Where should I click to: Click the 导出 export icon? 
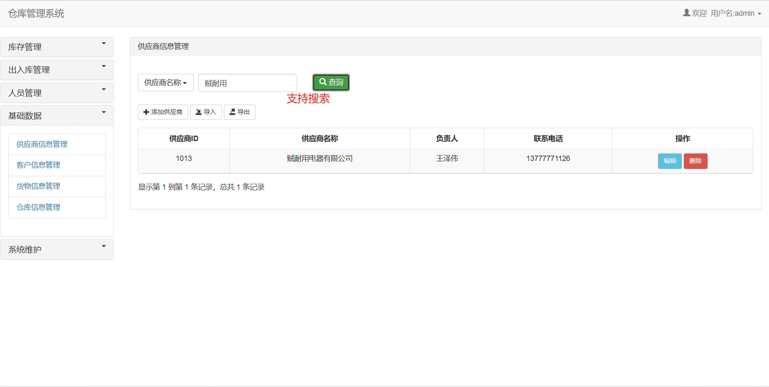(232, 112)
